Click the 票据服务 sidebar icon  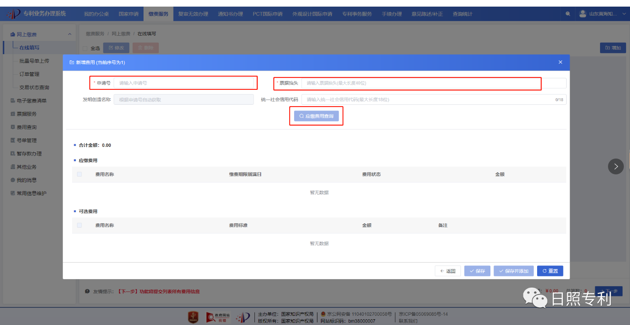point(13,114)
